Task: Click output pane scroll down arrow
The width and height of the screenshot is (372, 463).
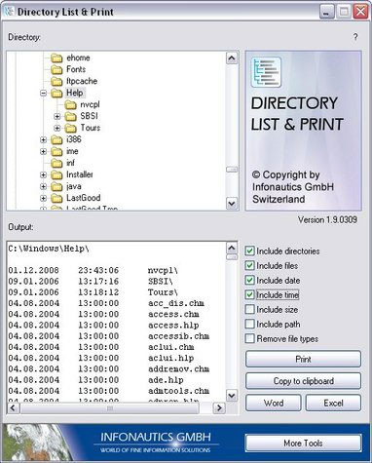Action: (232, 396)
